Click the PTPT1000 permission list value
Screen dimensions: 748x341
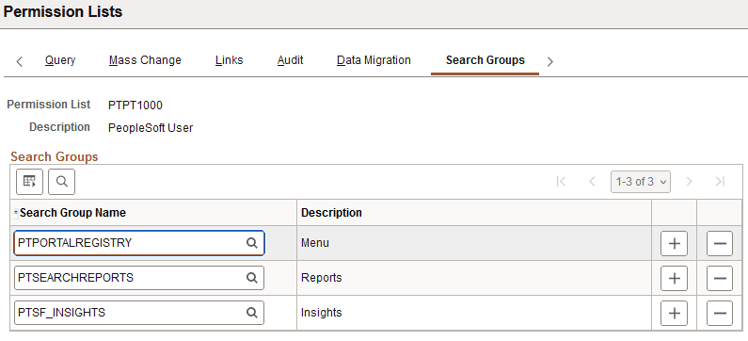coord(135,106)
